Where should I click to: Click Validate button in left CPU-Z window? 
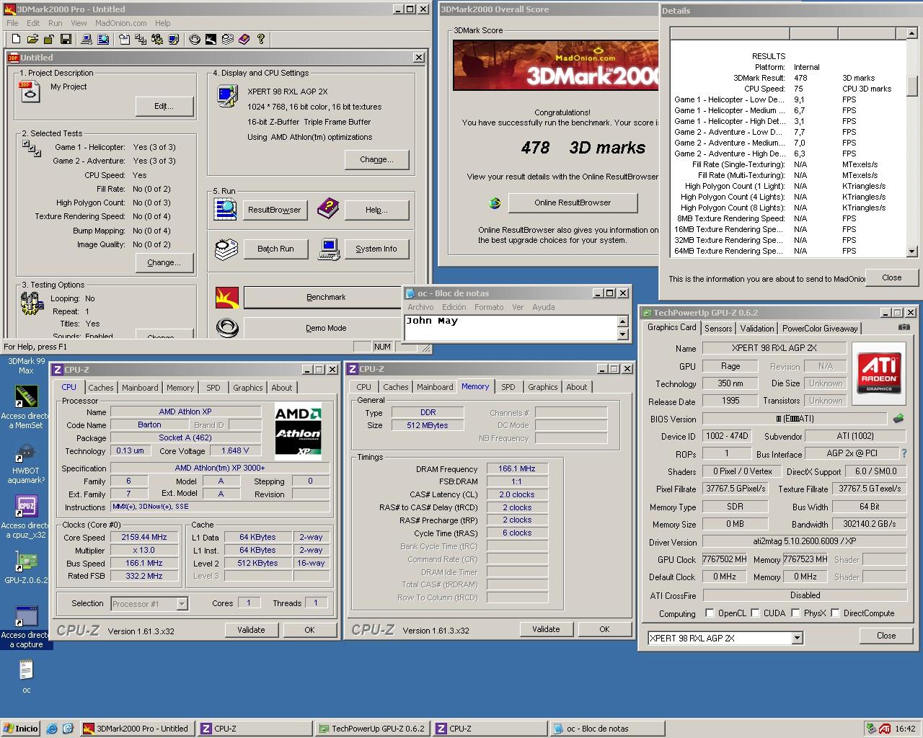coord(251,630)
